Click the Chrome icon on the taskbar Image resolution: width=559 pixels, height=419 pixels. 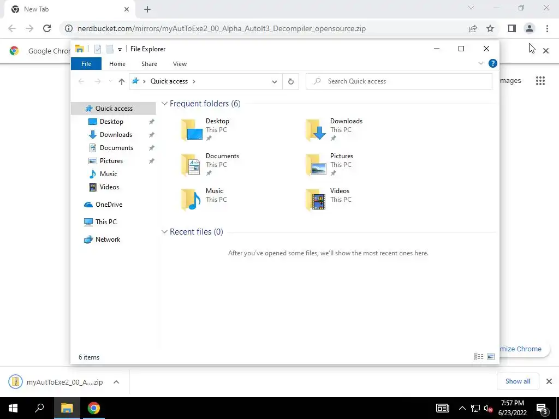tap(93, 408)
